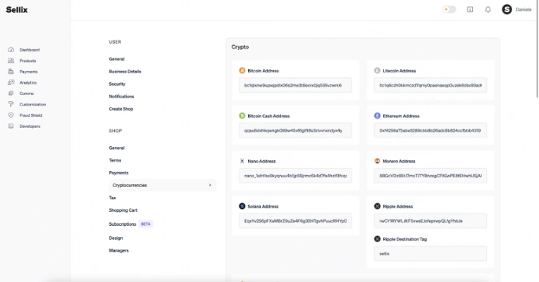Click the Comms sidebar icon

click(x=11, y=94)
